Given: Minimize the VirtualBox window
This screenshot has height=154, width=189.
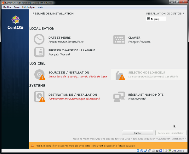Looking at the screenshot, I should coord(172,2).
